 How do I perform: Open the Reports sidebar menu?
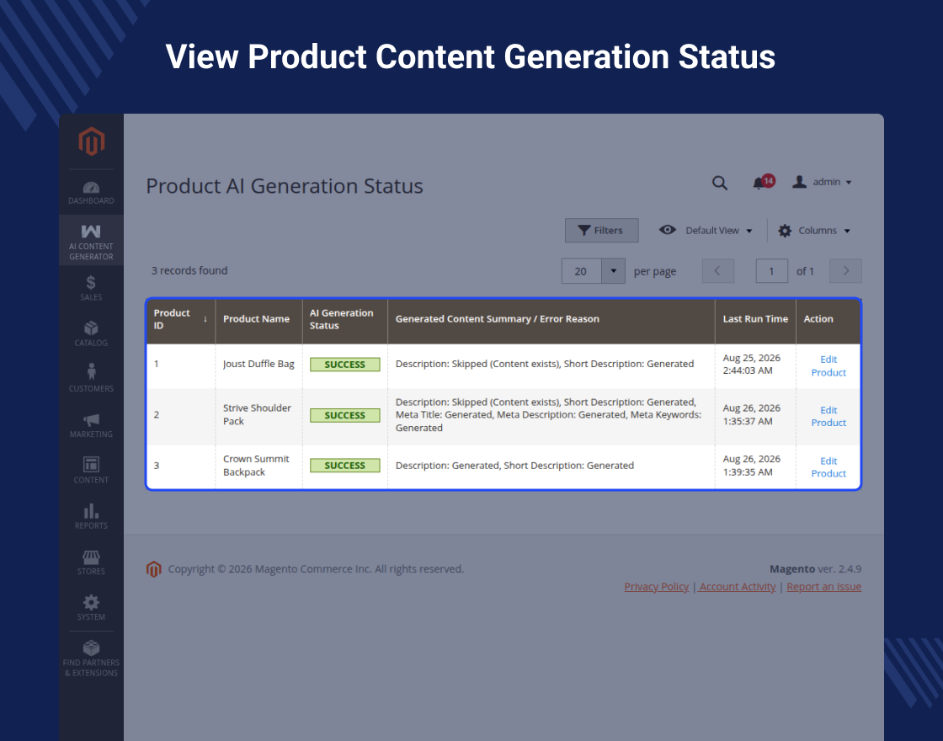click(x=91, y=516)
